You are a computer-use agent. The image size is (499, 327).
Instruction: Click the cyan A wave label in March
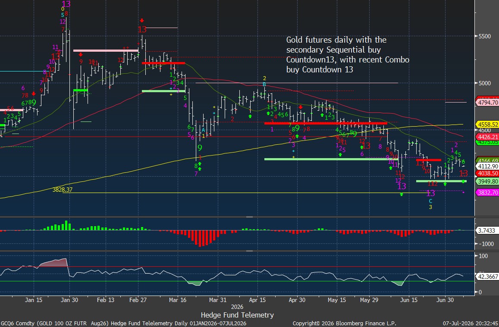click(203, 130)
